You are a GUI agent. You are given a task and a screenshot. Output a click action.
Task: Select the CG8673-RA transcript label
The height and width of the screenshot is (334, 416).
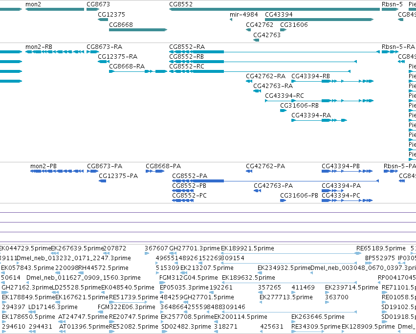click(x=104, y=47)
